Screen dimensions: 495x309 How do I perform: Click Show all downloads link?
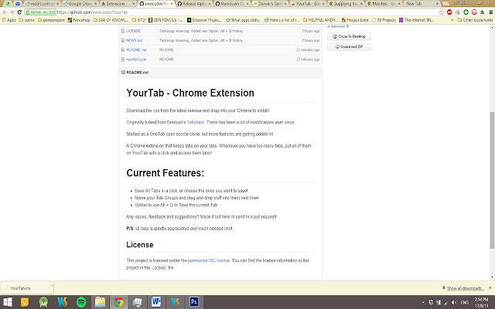click(x=465, y=288)
